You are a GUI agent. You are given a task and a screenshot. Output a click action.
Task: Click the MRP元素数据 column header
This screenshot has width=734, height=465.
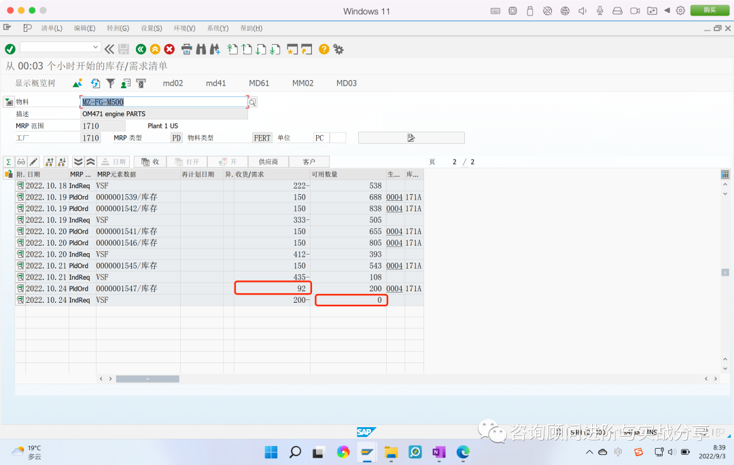tap(138, 174)
